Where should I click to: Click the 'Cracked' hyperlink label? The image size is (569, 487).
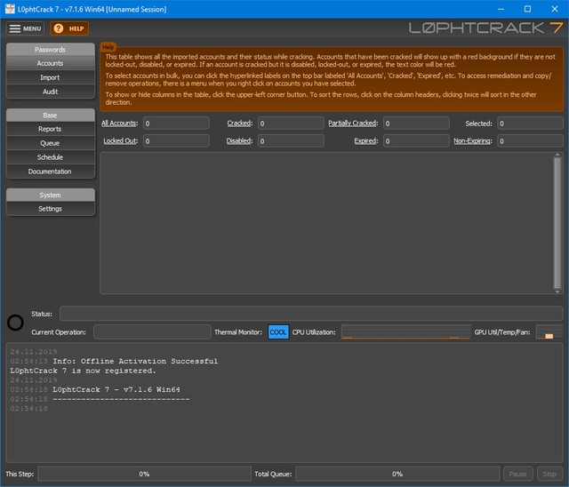click(x=239, y=124)
